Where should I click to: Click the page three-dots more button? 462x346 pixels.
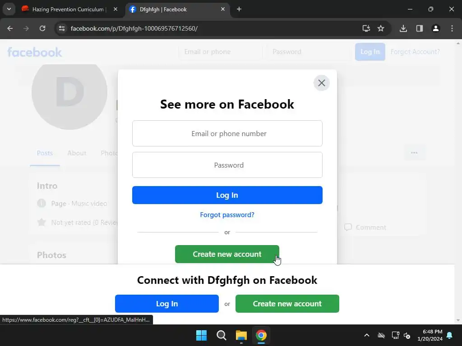414,153
